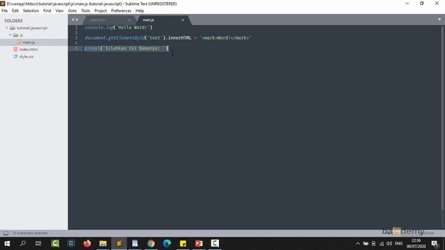Open Microsoft Edge from the taskbar

167,244
